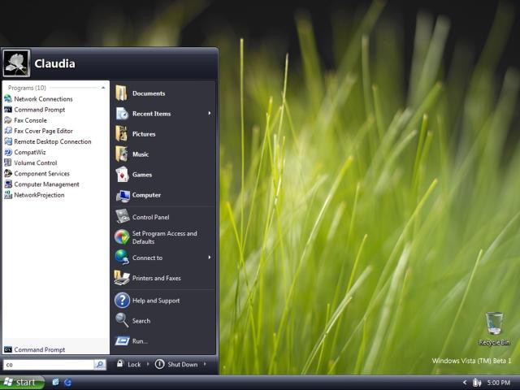Viewport: 520px width, 390px height.
Task: Open the Documents folder icon
Action: coord(122,93)
